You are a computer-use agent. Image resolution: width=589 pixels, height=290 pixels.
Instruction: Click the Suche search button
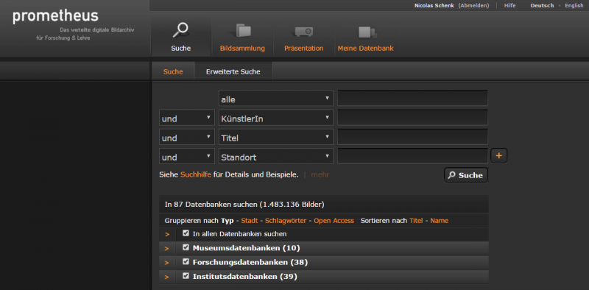(466, 175)
